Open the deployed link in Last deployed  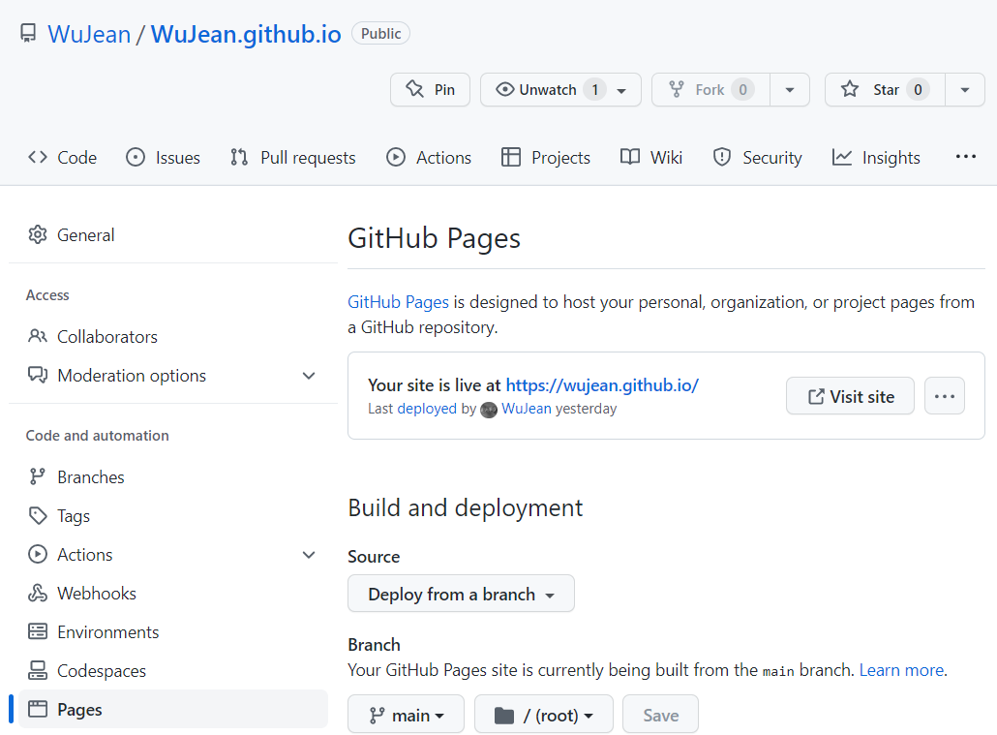pyautogui.click(x=427, y=409)
